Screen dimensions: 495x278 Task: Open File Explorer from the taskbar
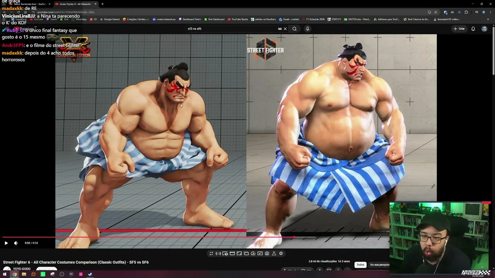[24, 274]
